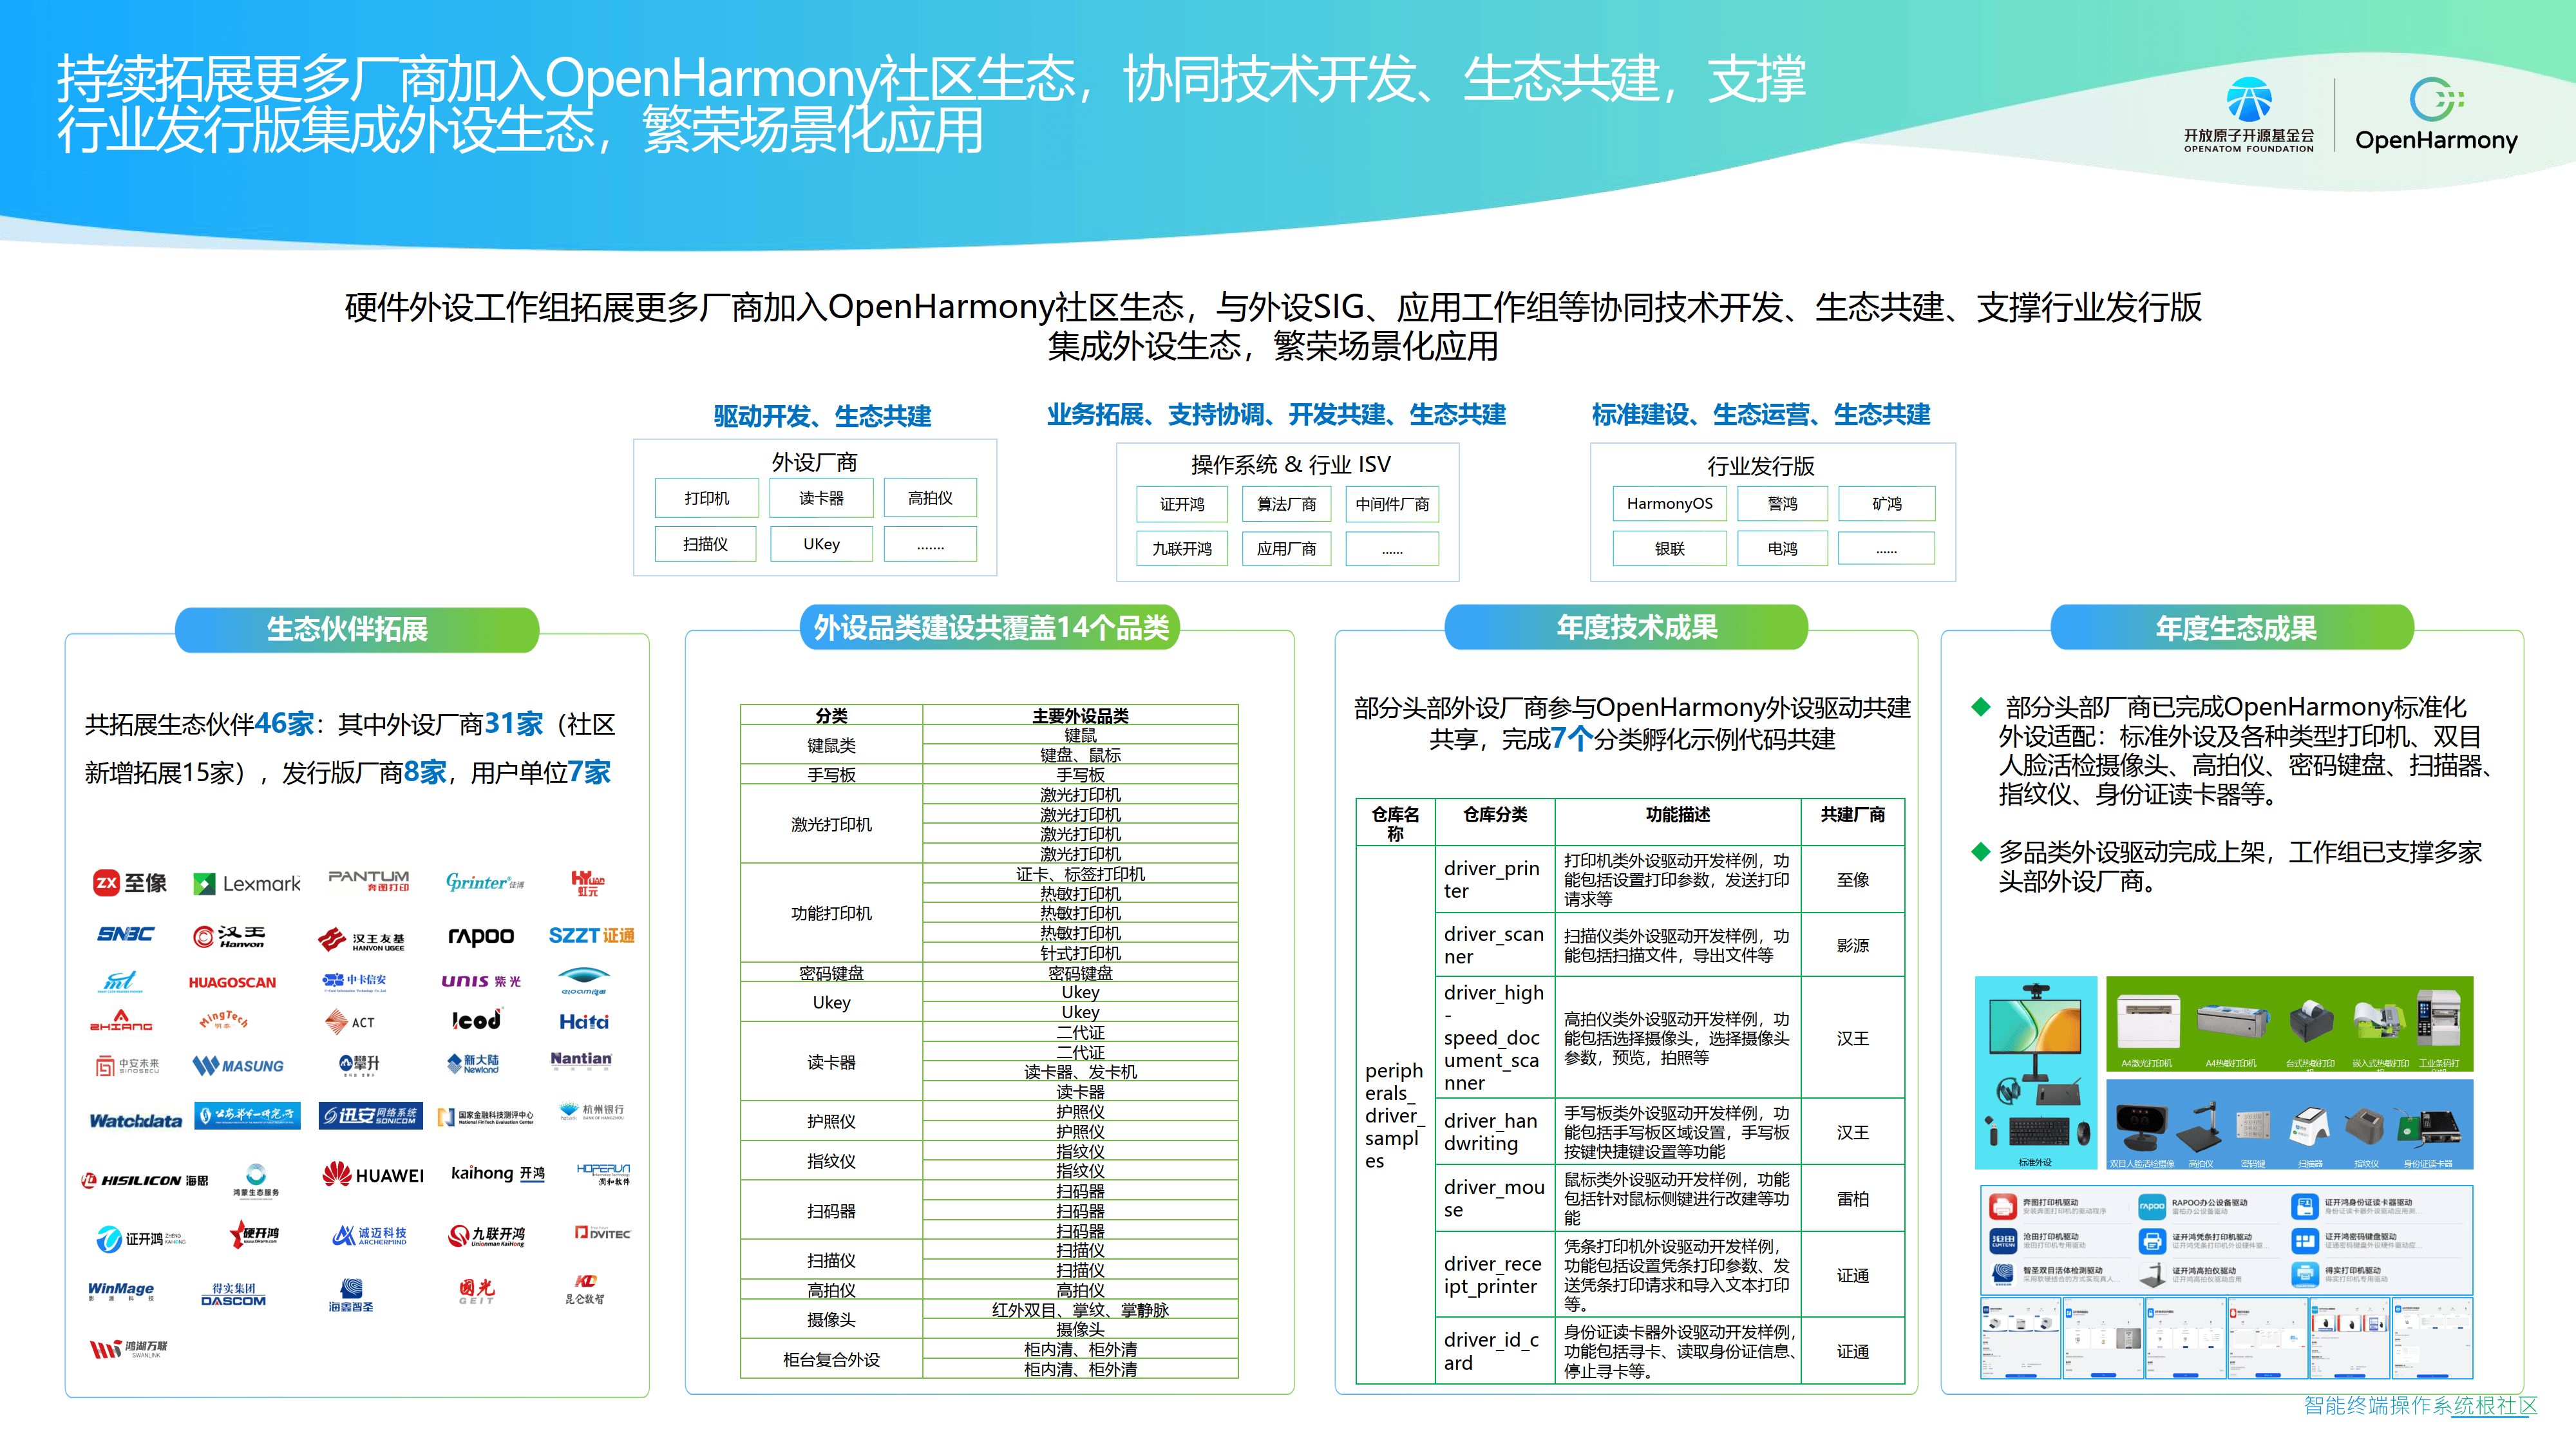Click the 雷柏 cell in 共建厂商 column
Viewport: 2576px width, 1449px height.
click(1852, 1198)
